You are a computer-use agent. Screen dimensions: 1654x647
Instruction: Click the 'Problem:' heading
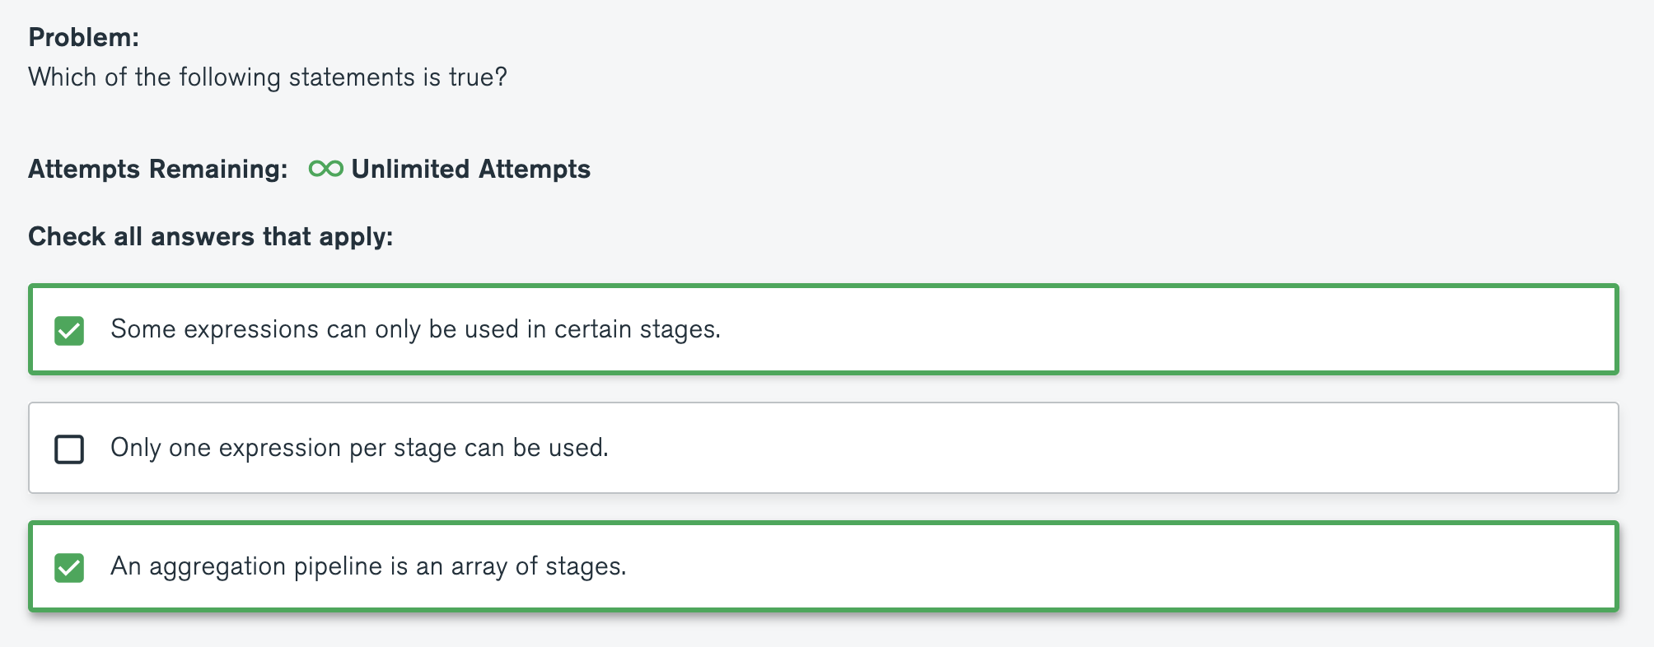(84, 37)
